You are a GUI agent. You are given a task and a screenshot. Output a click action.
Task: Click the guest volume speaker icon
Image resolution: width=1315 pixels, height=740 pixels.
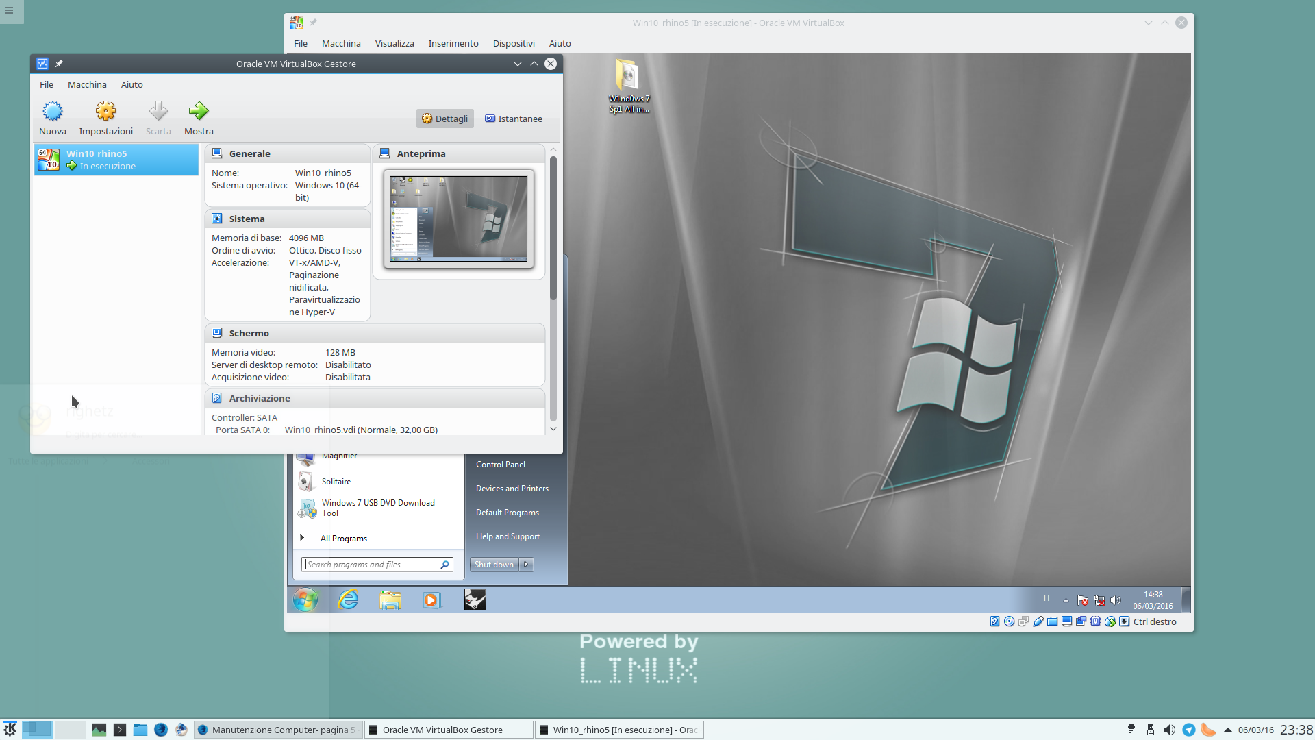click(1116, 600)
